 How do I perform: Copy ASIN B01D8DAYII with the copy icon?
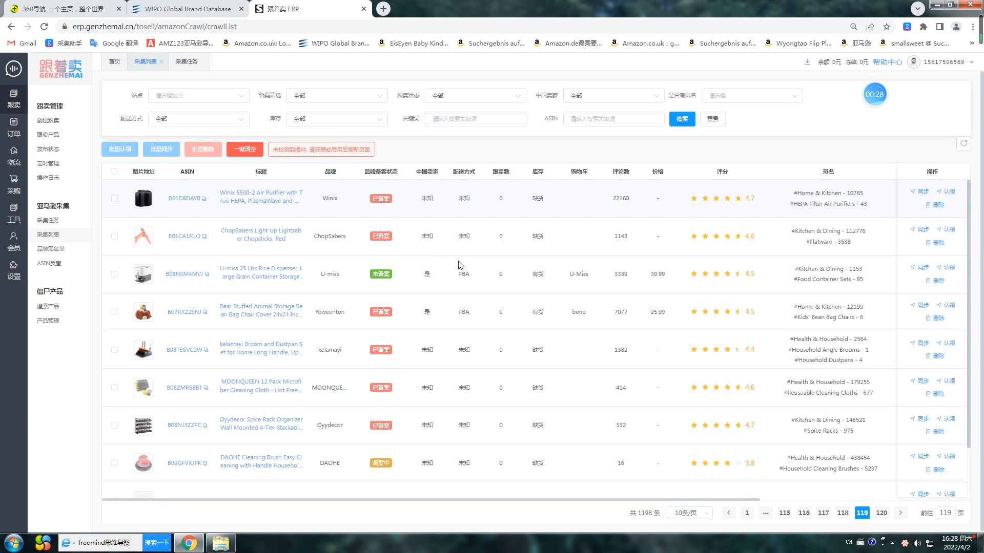point(204,199)
